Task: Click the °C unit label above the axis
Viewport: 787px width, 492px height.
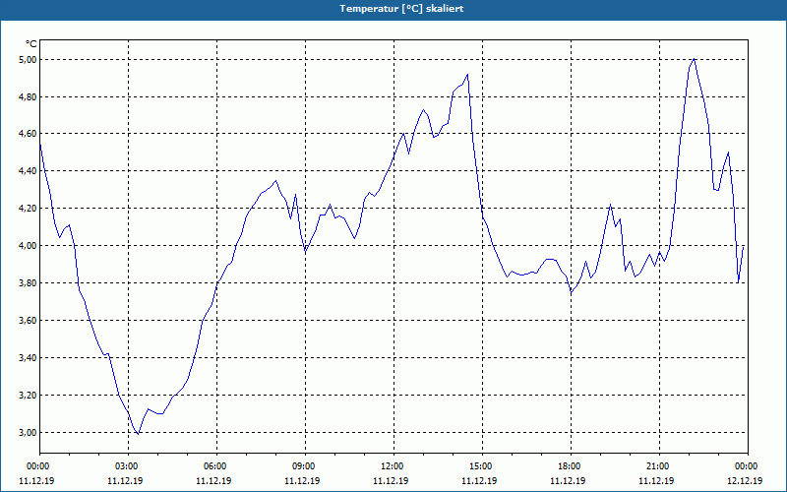Action: click(x=31, y=44)
